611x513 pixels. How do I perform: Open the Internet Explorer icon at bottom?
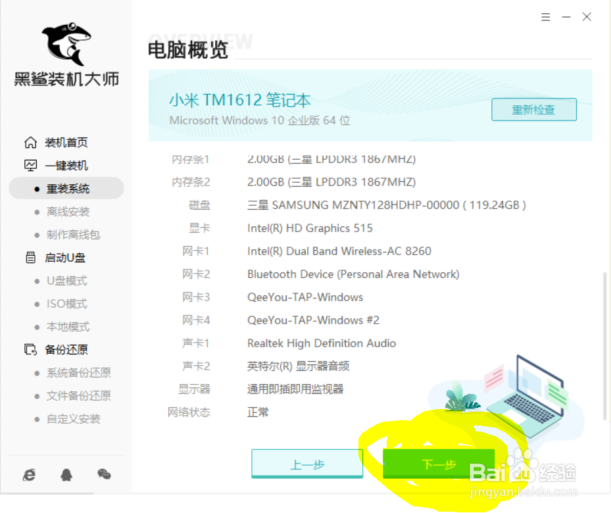[x=29, y=474]
